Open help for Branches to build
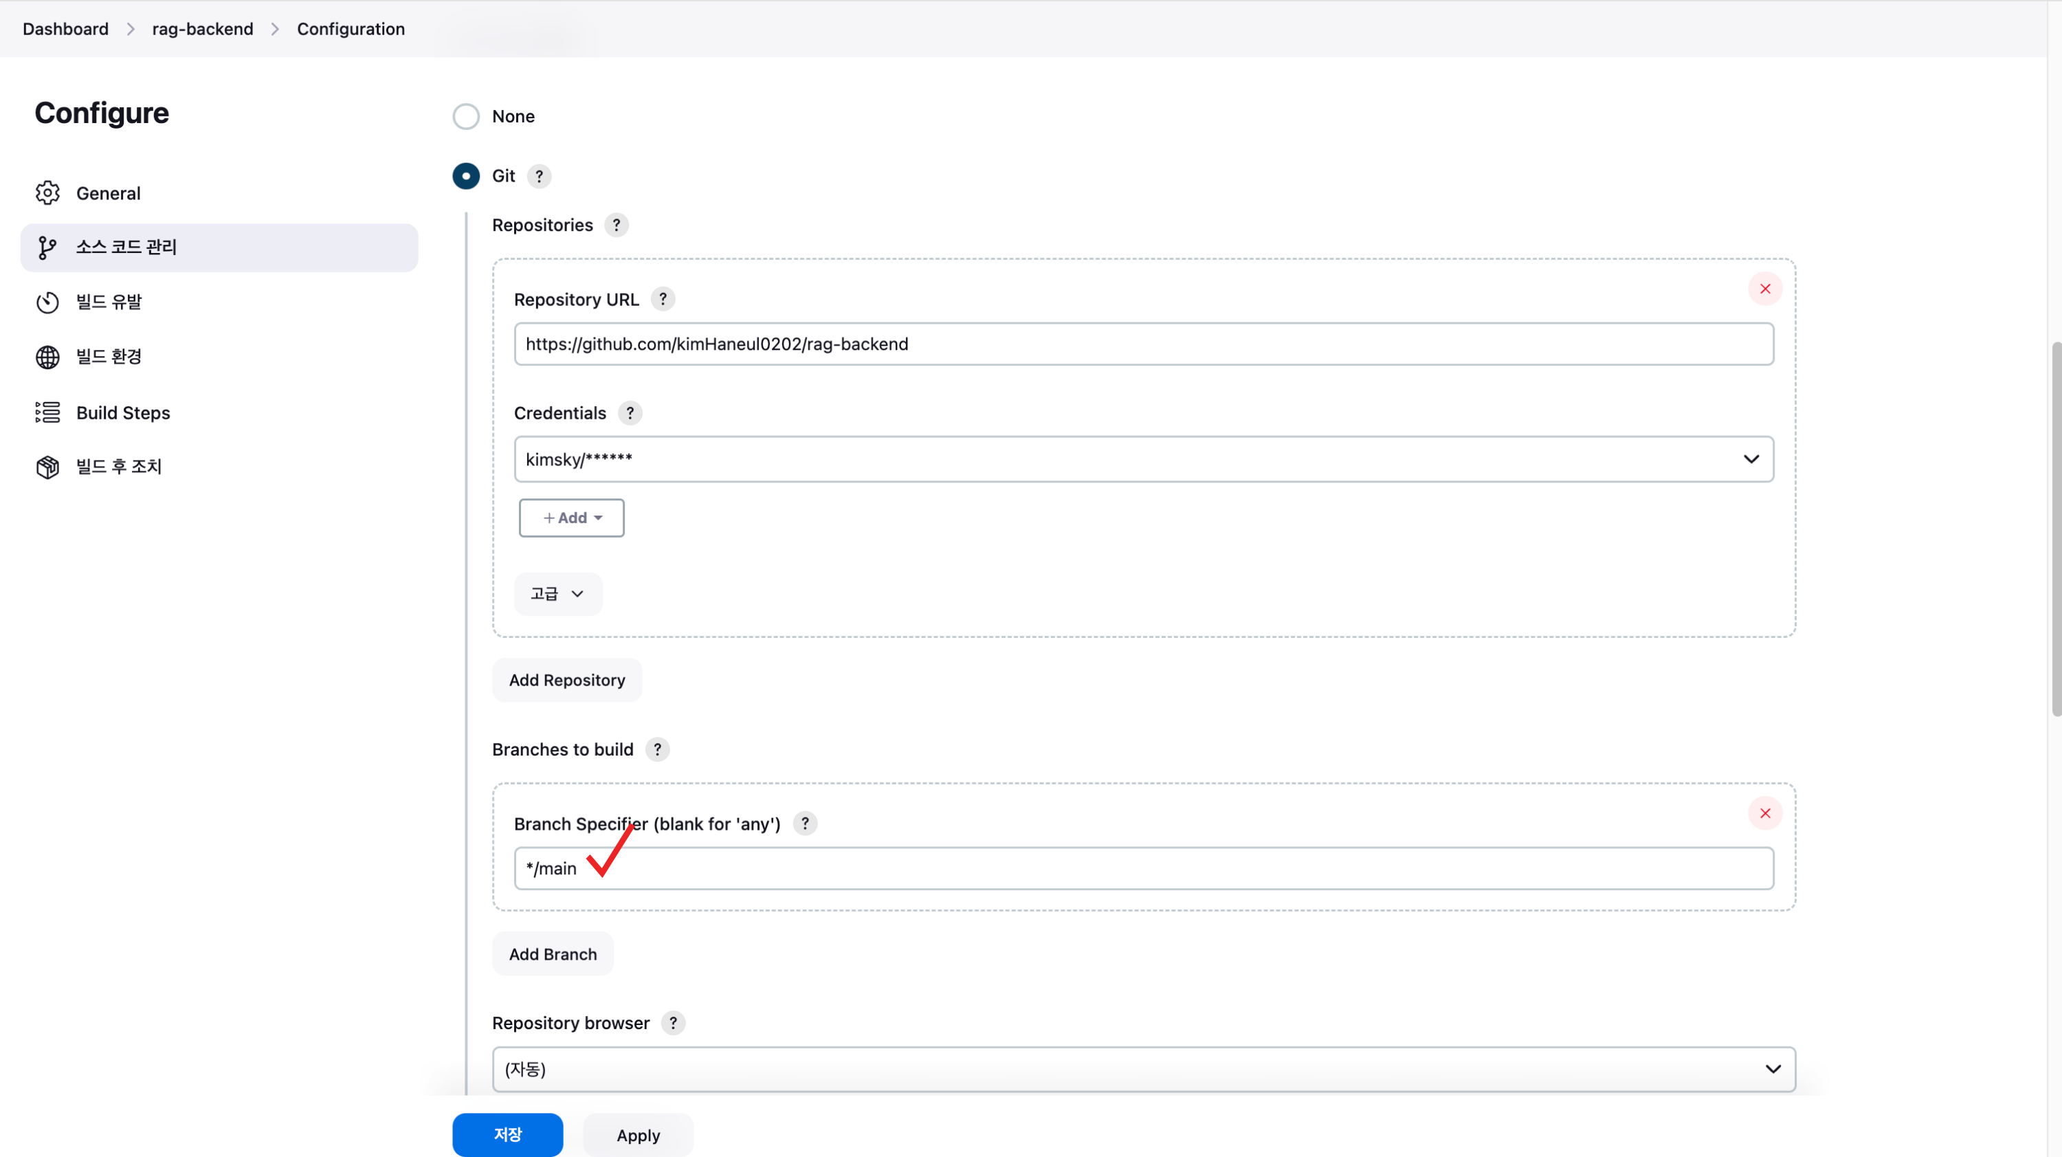The width and height of the screenshot is (2062, 1157). click(x=657, y=749)
